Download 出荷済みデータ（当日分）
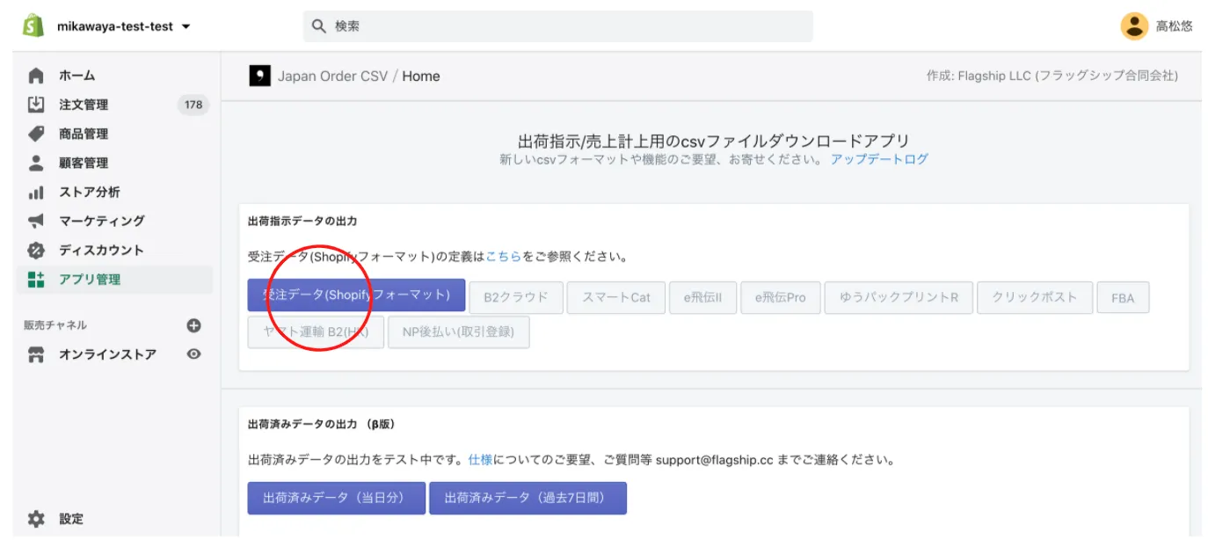The width and height of the screenshot is (1208, 547). click(x=337, y=498)
